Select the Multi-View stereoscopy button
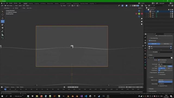Image resolution: width=174 pixels, height=98 pixels. tap(166, 44)
